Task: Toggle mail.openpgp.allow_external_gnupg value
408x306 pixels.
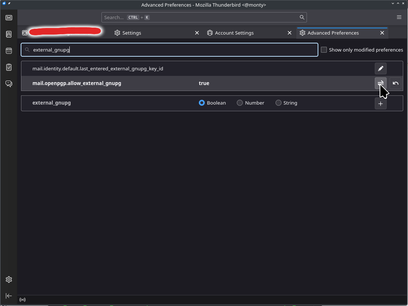Action: (380, 83)
